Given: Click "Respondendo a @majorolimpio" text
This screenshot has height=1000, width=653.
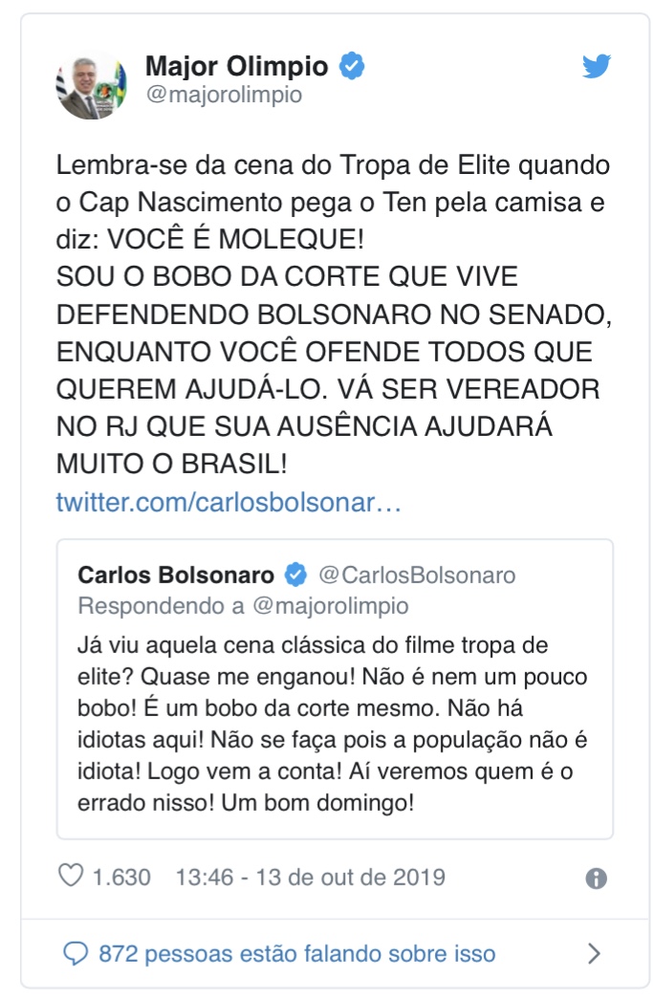Looking at the screenshot, I should tap(243, 606).
